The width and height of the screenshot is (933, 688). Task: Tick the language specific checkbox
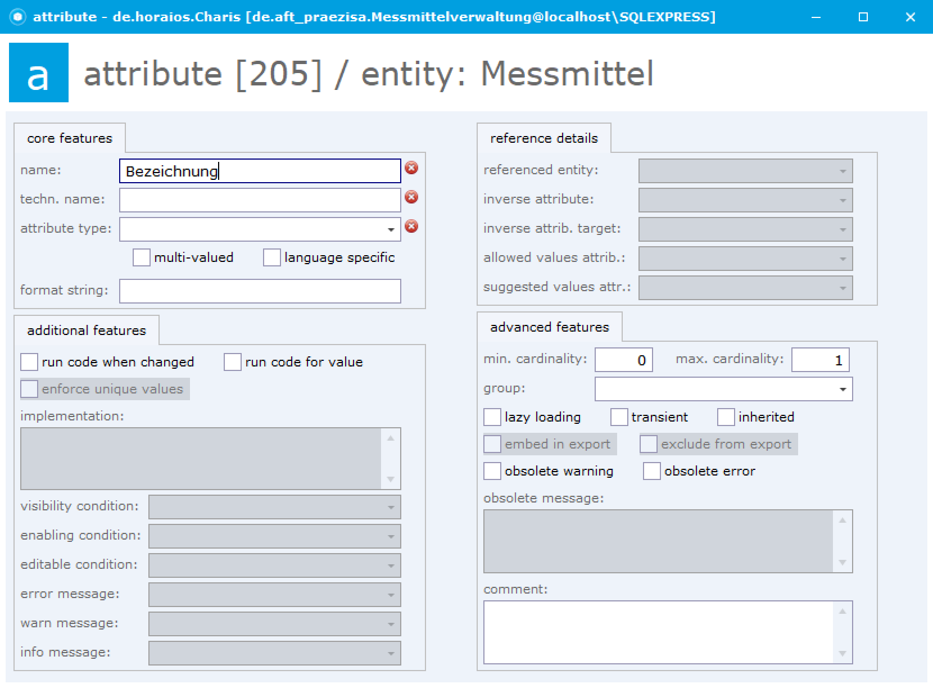[x=272, y=257]
